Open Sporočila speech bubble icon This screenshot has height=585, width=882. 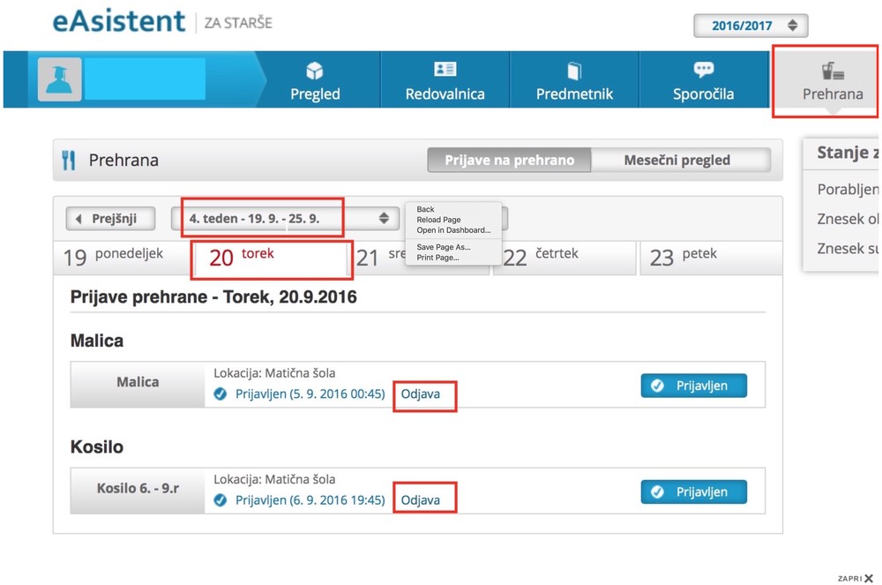pyautogui.click(x=703, y=71)
